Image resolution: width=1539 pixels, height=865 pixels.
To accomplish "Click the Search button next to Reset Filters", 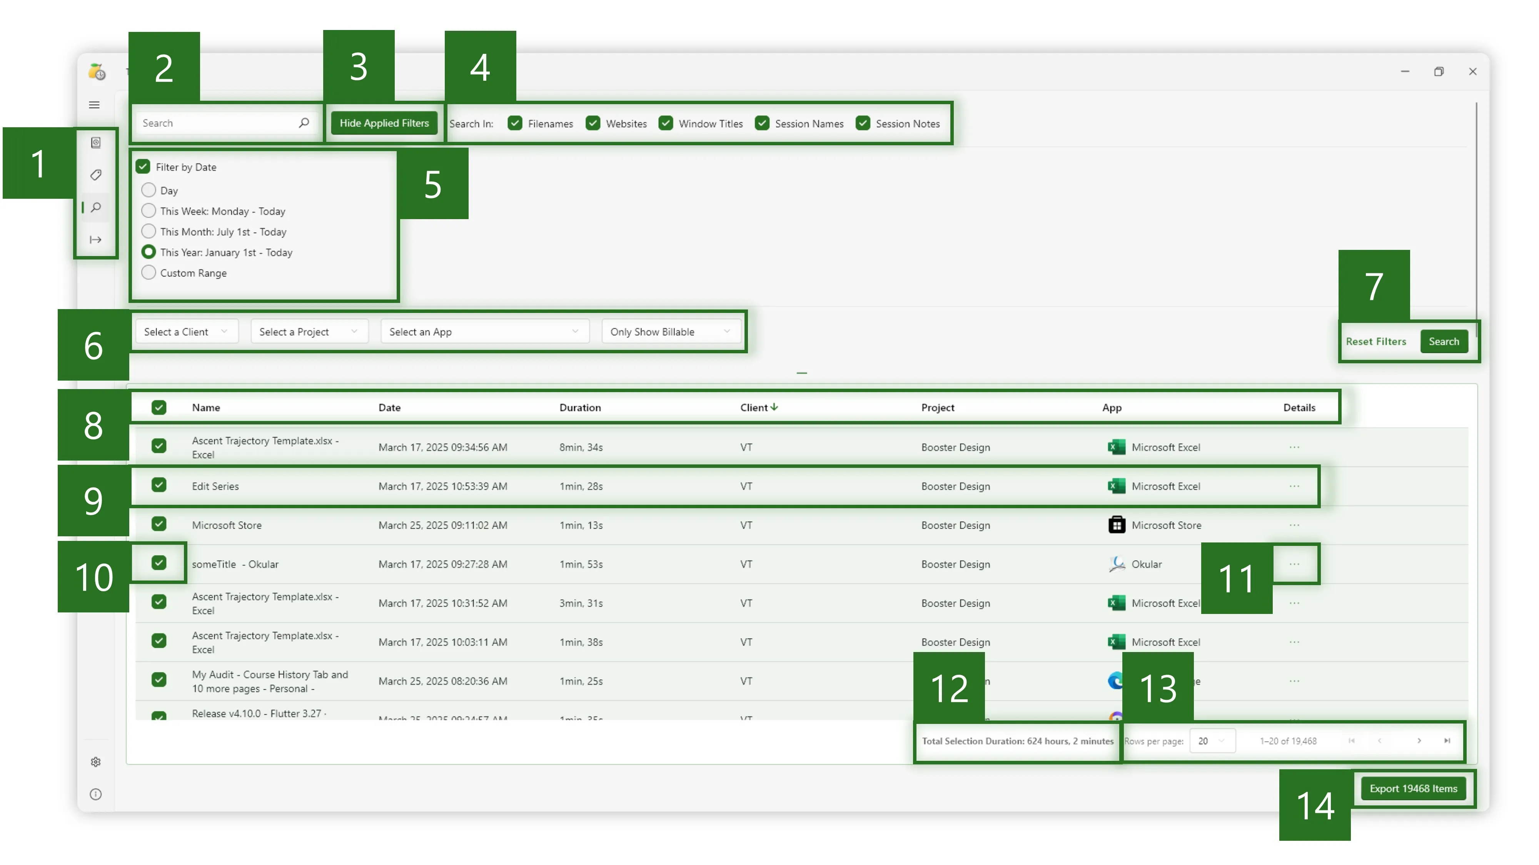I will pos(1444,341).
